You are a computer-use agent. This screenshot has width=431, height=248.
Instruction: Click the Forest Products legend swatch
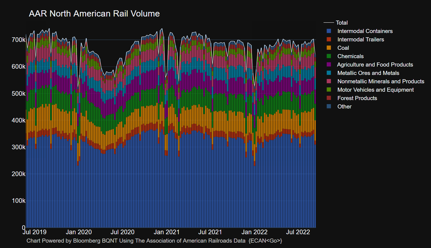tap(329, 98)
